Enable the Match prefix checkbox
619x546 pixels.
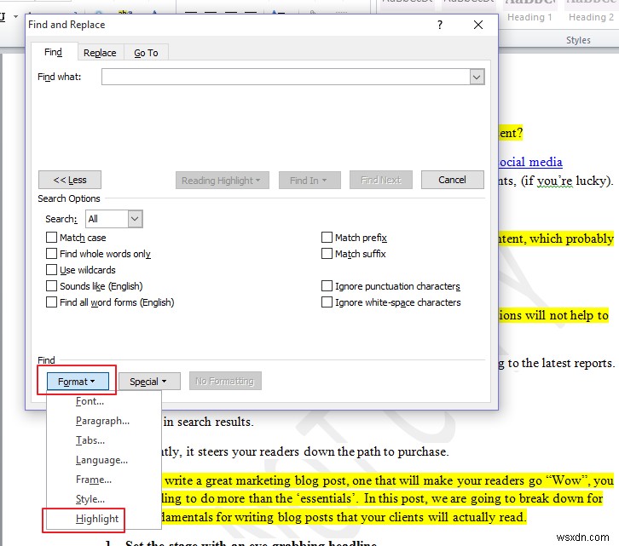(327, 238)
